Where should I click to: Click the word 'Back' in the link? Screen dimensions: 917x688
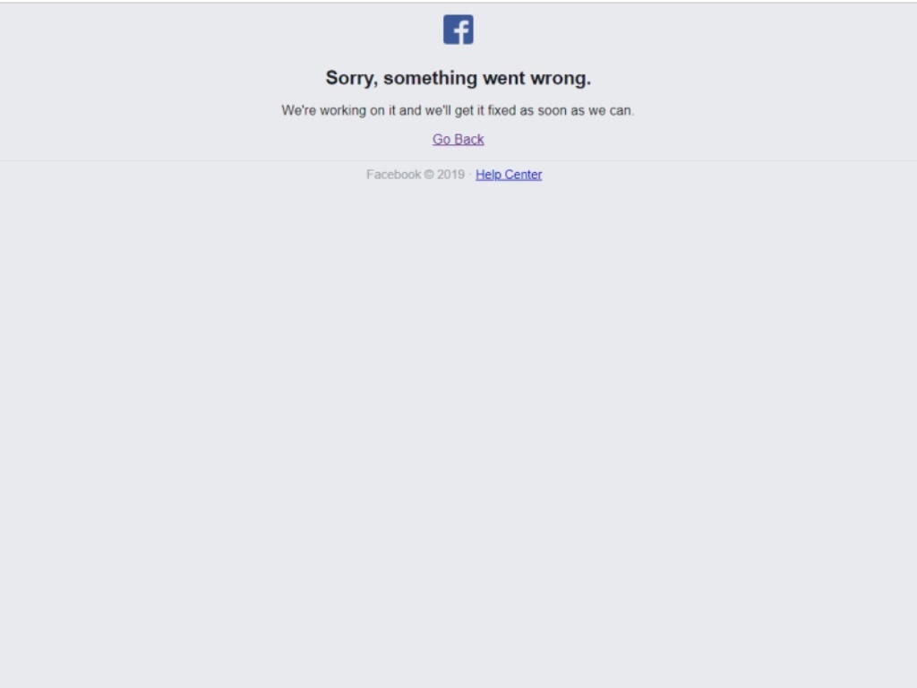click(469, 139)
